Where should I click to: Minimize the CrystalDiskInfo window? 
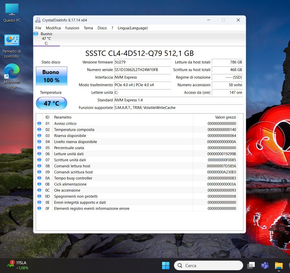[x=209, y=20]
